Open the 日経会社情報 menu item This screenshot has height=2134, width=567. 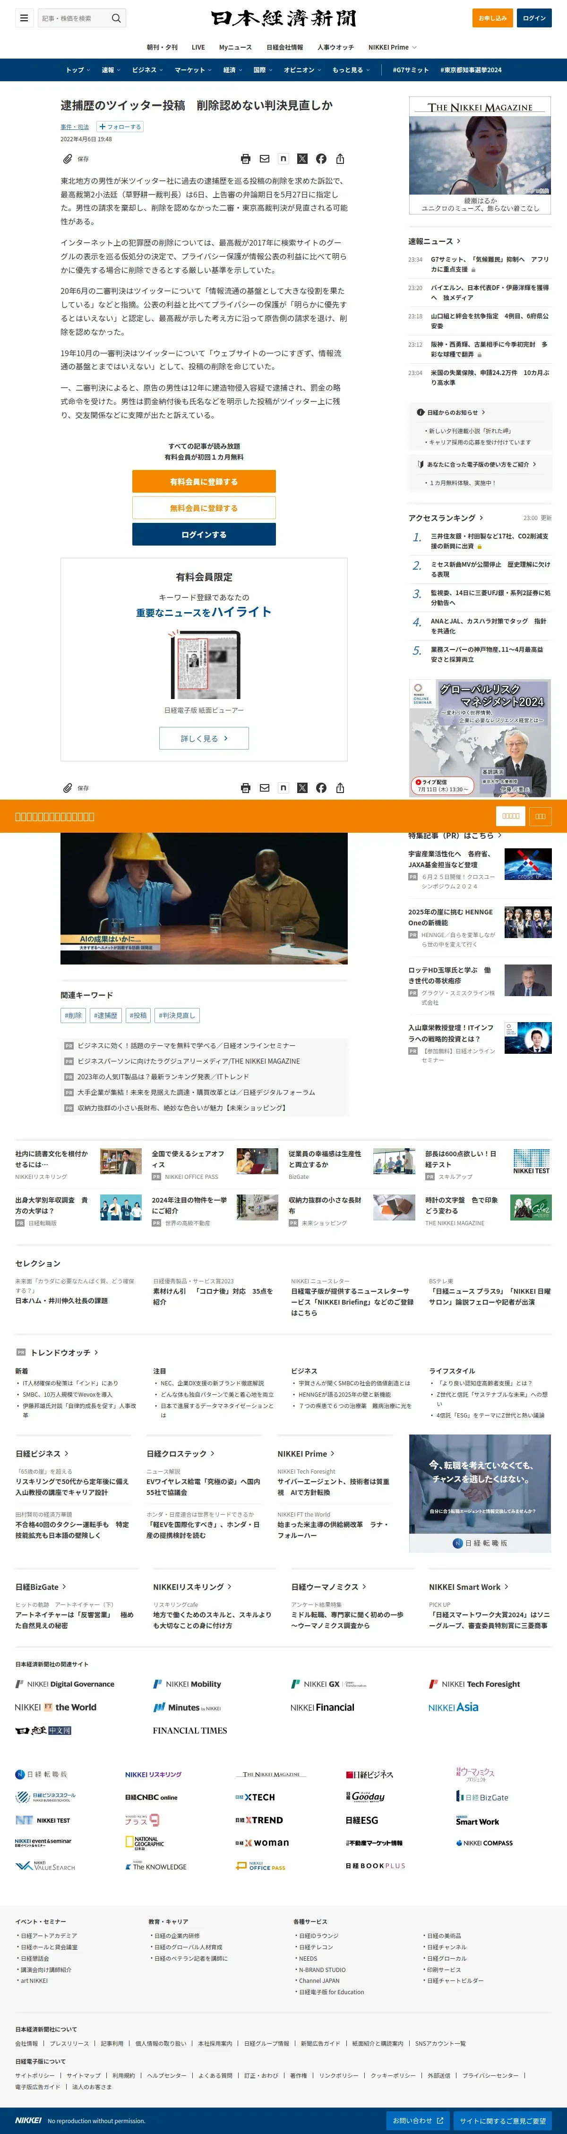click(284, 47)
